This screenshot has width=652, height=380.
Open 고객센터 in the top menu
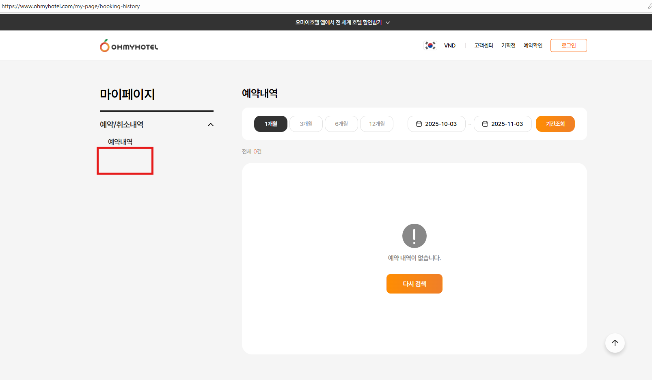click(484, 45)
